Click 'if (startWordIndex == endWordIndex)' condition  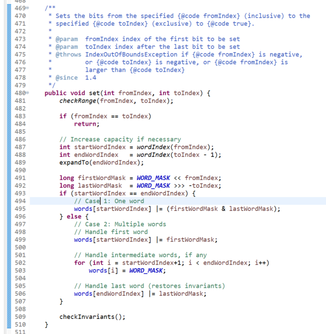pyautogui.click(x=124, y=194)
